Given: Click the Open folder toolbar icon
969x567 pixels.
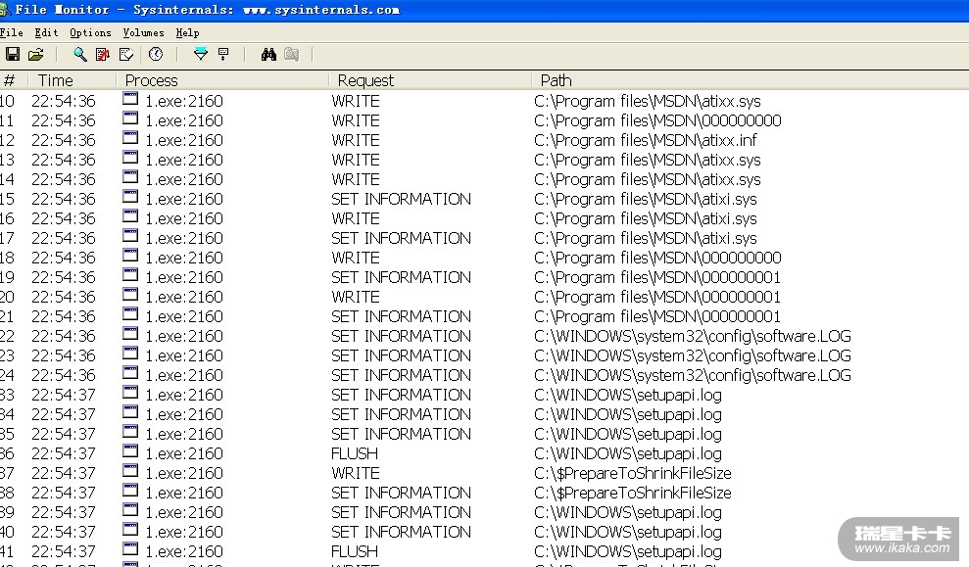Looking at the screenshot, I should pyautogui.click(x=36, y=55).
